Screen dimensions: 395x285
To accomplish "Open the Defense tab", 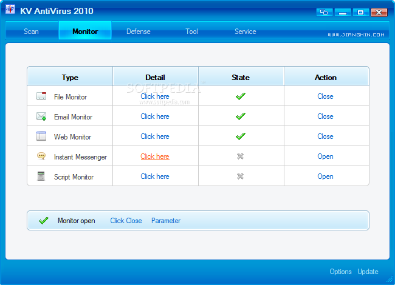I will [x=139, y=32].
